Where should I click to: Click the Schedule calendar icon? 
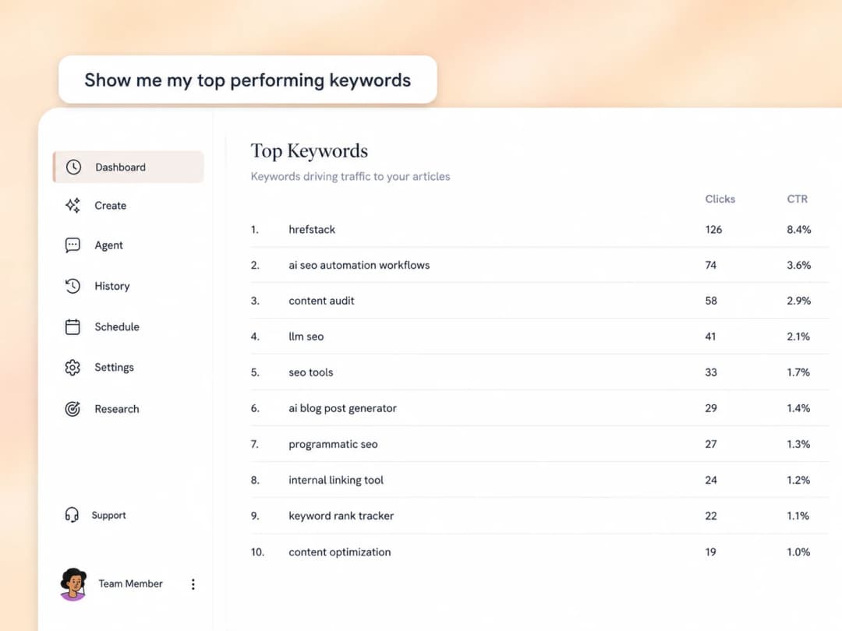[73, 326]
